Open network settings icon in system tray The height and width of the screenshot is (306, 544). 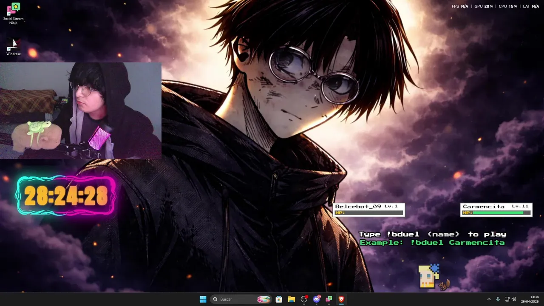click(x=507, y=299)
